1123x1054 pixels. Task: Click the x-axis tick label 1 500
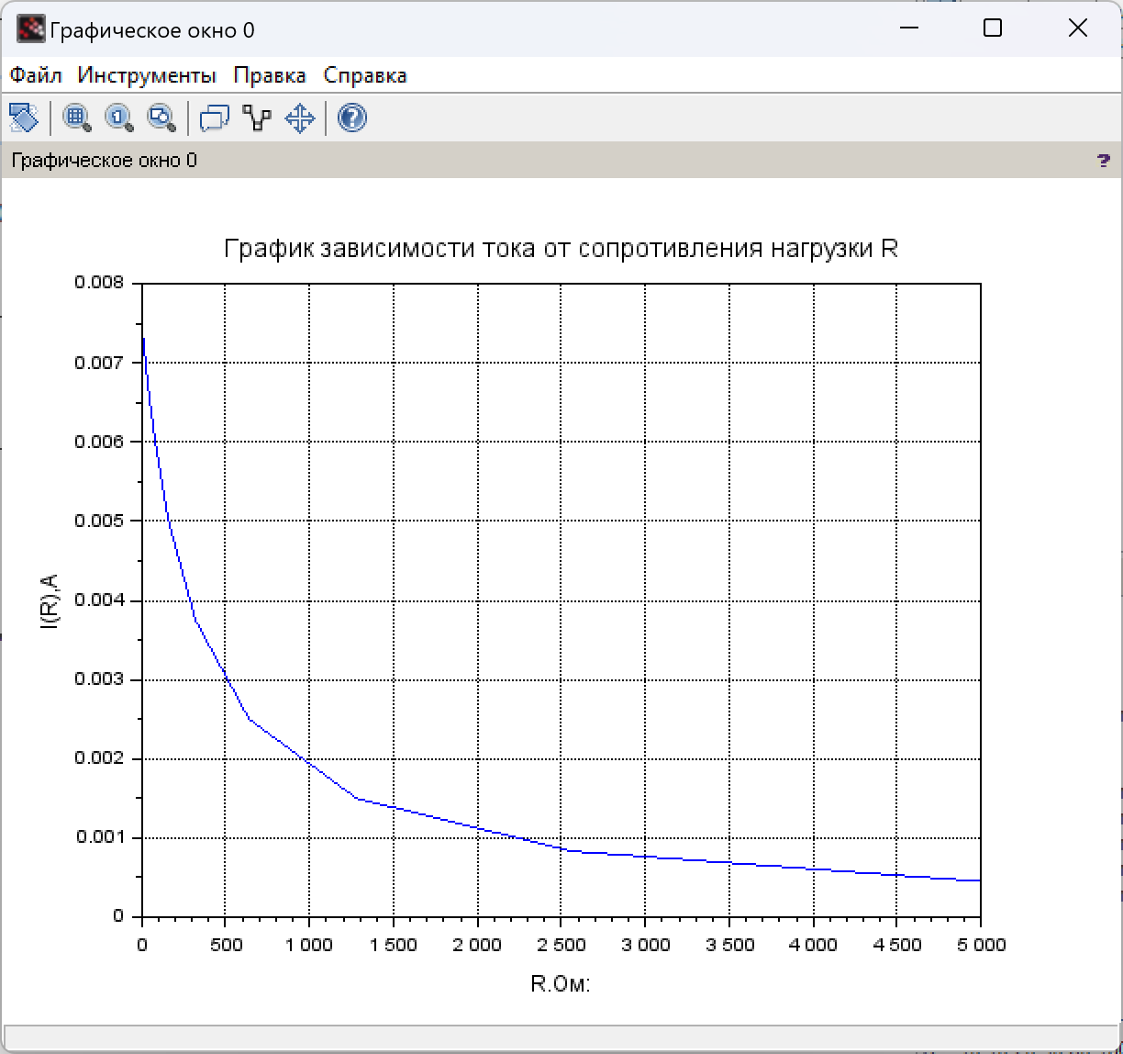click(x=394, y=946)
